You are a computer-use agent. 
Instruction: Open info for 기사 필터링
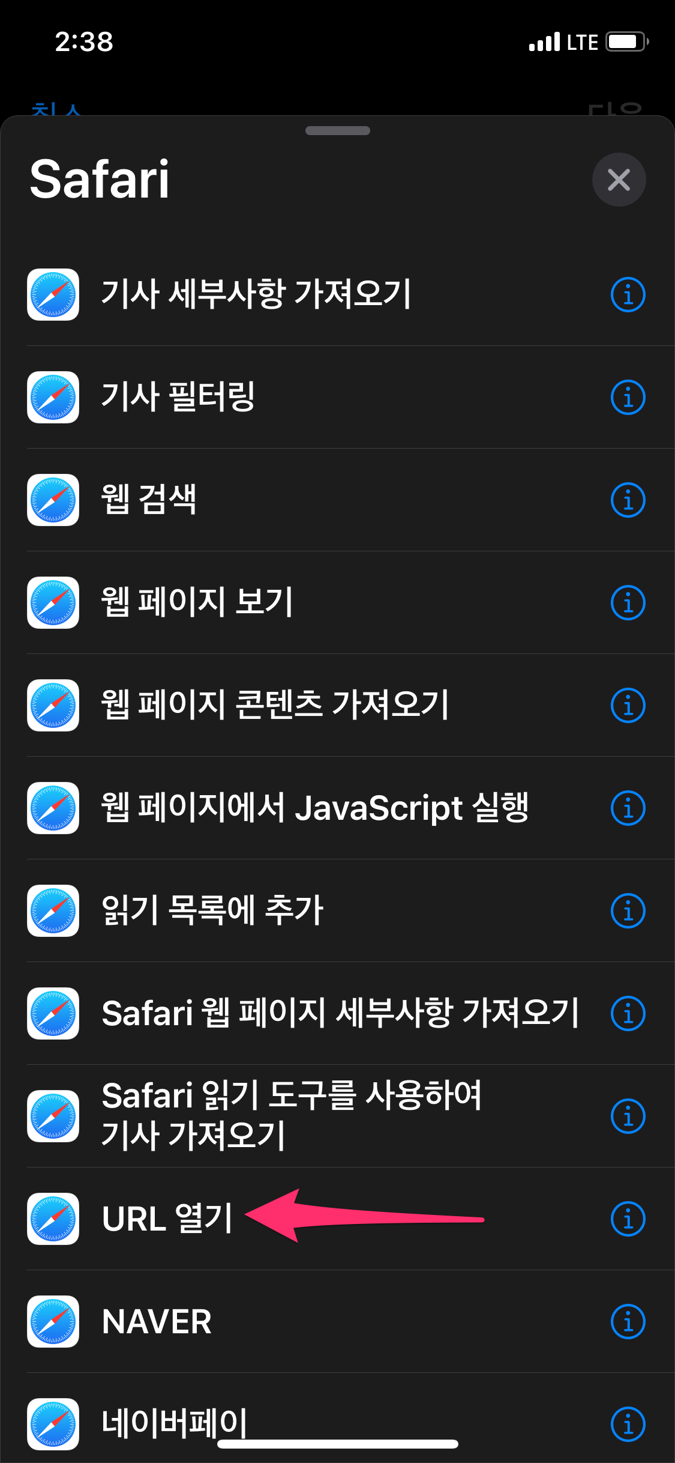[x=628, y=397]
